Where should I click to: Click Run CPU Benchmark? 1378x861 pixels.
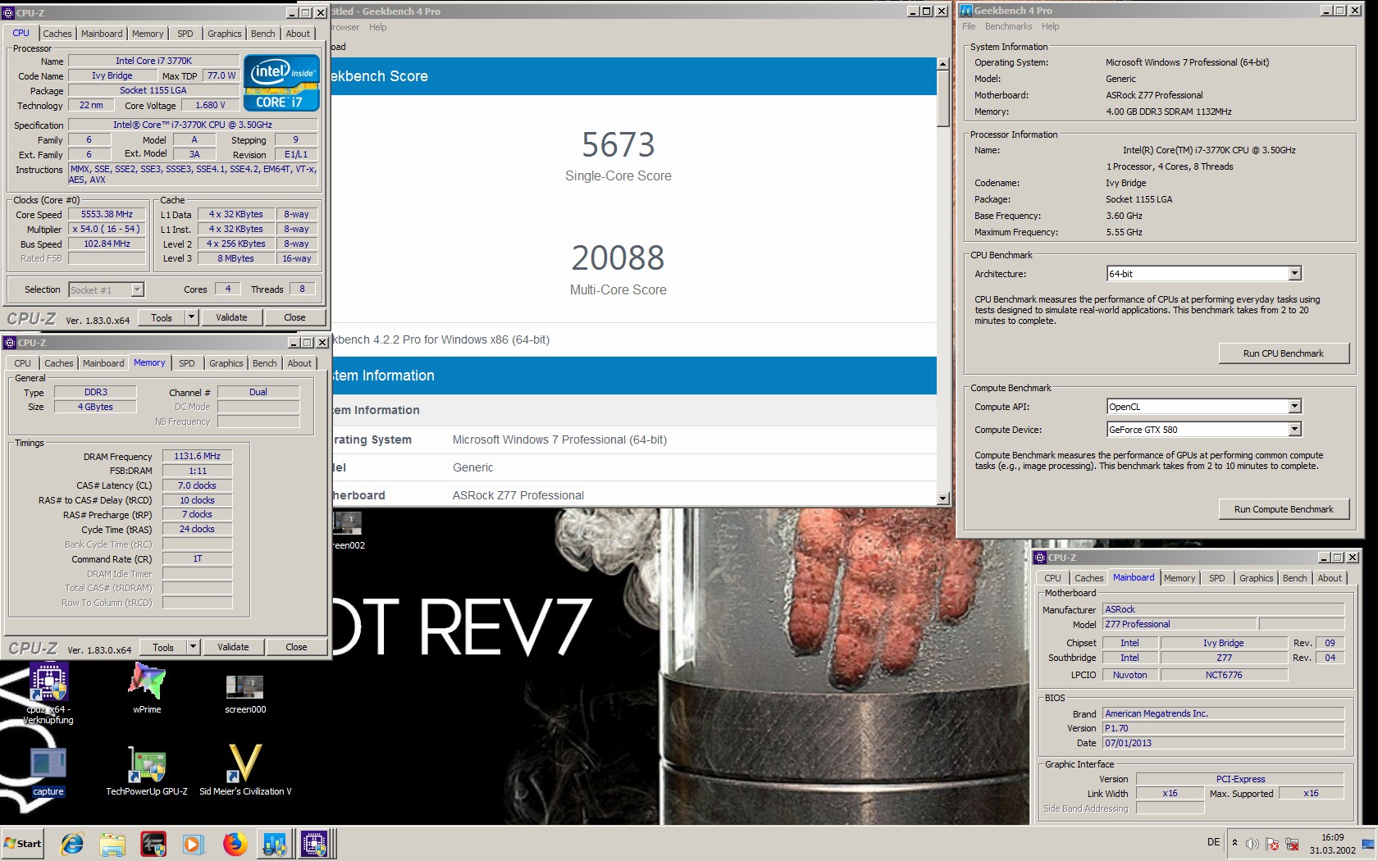pos(1283,353)
